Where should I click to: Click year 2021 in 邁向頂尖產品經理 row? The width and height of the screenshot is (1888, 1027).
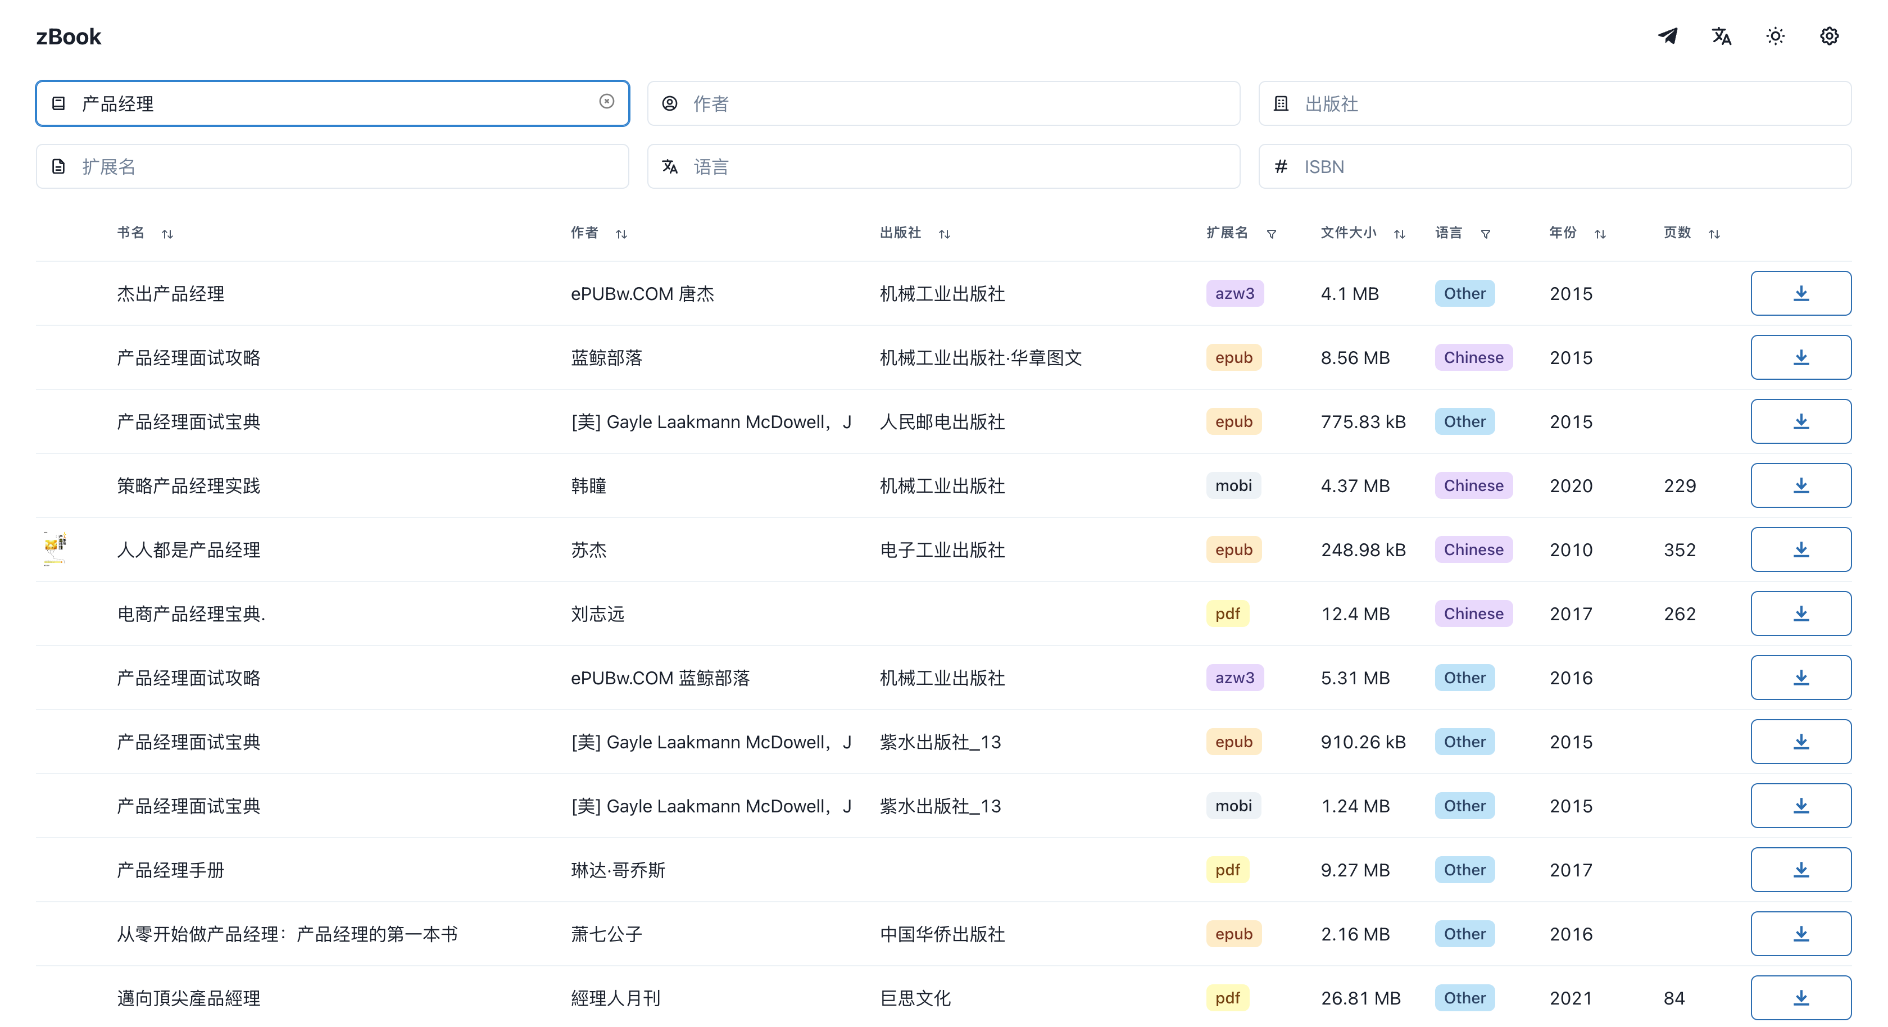coord(1571,998)
